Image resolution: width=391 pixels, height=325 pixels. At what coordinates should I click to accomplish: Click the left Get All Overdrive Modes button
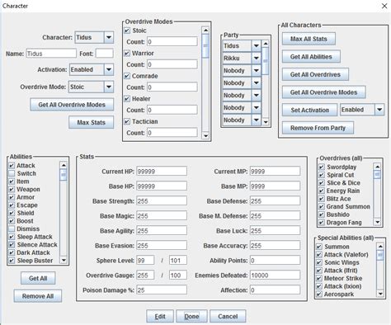point(72,105)
